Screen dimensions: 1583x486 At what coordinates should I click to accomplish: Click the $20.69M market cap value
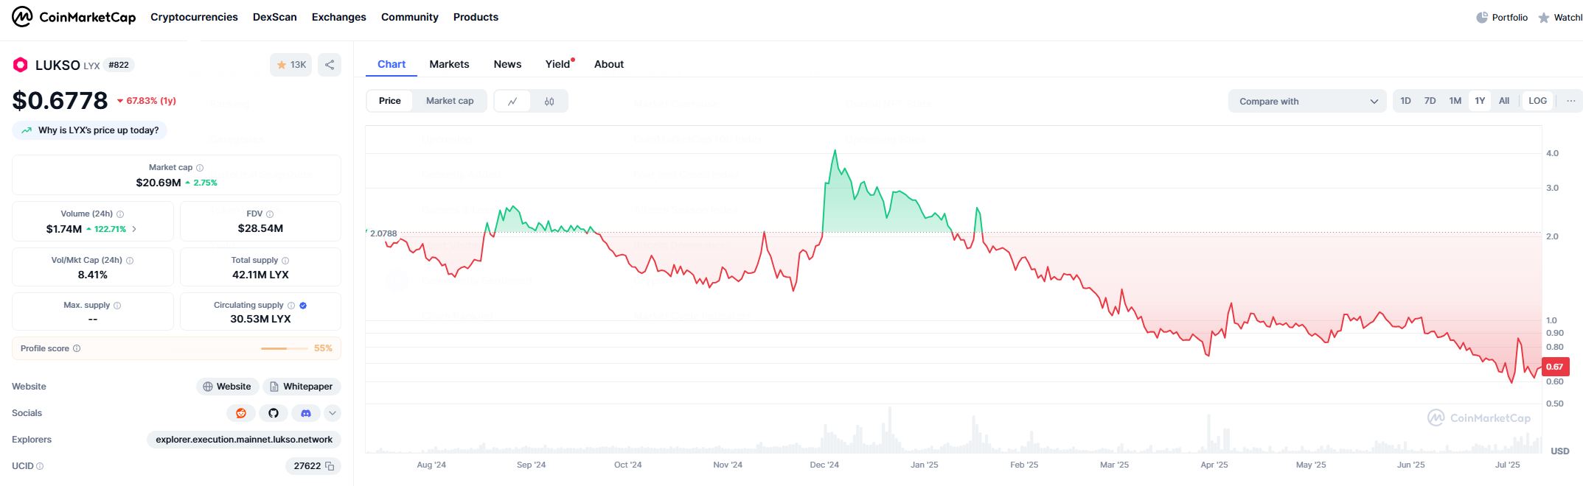click(x=159, y=183)
